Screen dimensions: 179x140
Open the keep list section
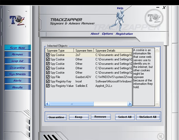click(18, 61)
